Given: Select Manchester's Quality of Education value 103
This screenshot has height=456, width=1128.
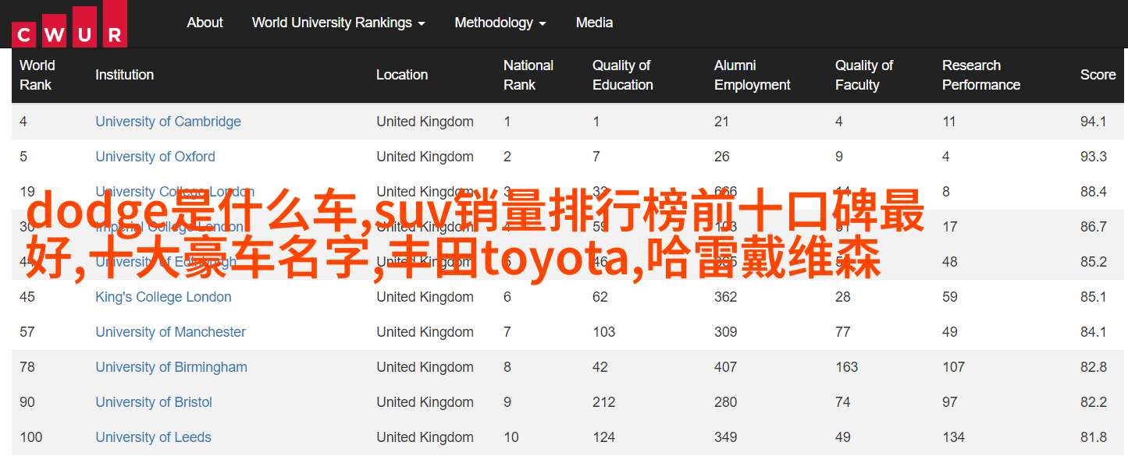Looking at the screenshot, I should pyautogui.click(x=604, y=332).
